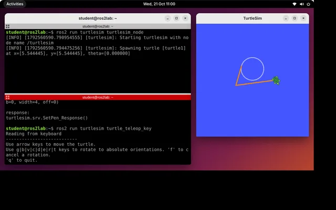Open the volume speaker icon in top bar
The image size is (336, 210).
coord(302,4)
